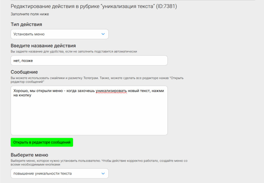Click the 'Выберите меню' section label
Image resolution: width=264 pixels, height=183 pixels.
tap(29, 155)
